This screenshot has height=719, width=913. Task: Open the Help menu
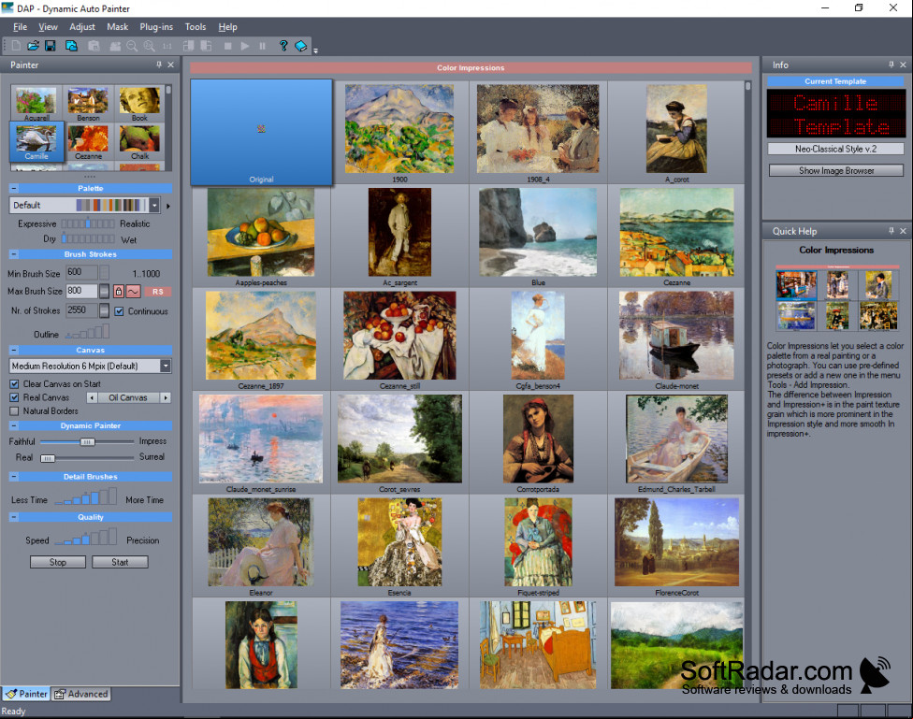click(227, 27)
